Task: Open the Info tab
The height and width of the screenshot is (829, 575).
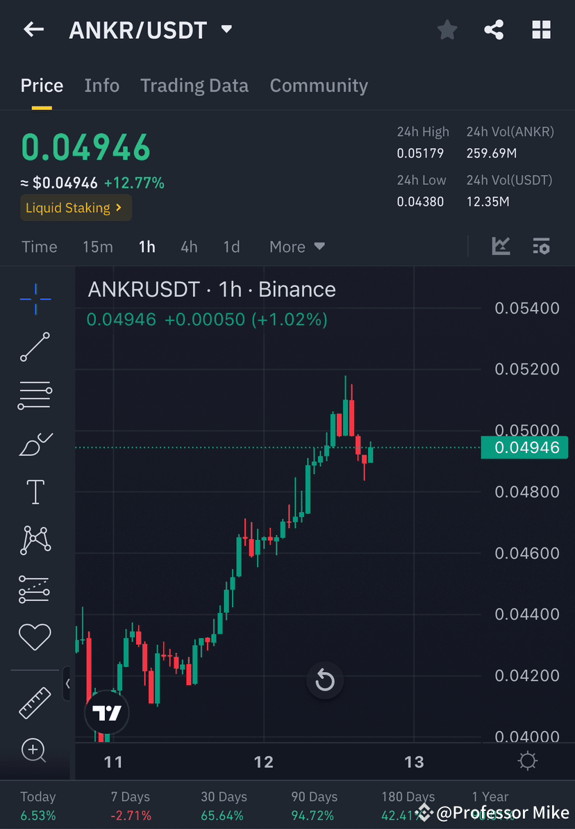Action: point(101,85)
